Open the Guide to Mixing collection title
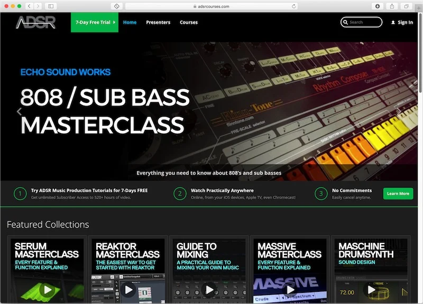The width and height of the screenshot is (423, 304). pos(197,250)
